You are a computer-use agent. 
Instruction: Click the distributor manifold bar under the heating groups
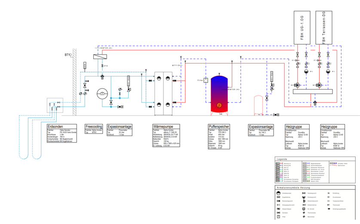tap(313, 91)
